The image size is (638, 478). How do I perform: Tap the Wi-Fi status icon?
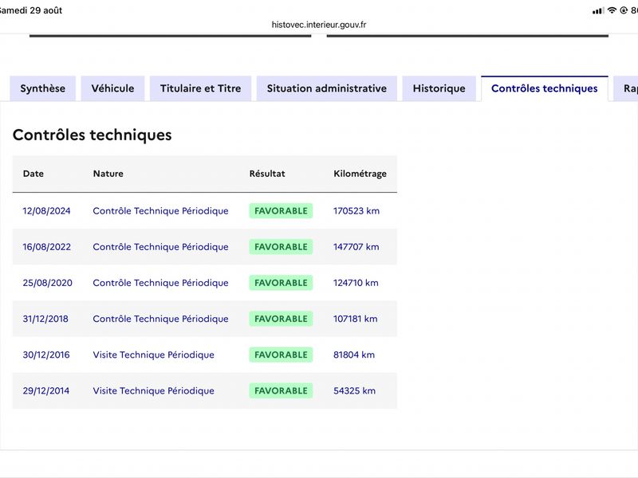coord(612,10)
